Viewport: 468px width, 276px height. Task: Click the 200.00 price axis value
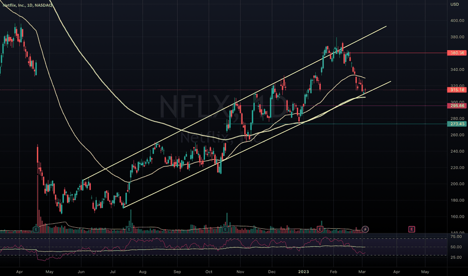[x=457, y=184]
